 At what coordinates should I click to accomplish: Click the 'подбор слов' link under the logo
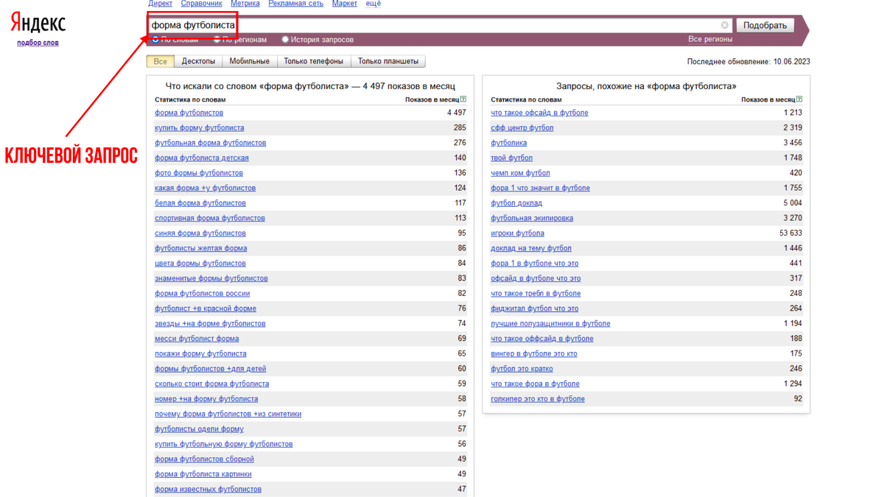[38, 43]
